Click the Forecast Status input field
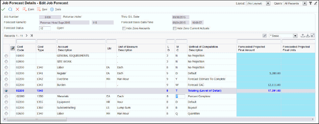Viewport: 319px width, 124px height. 45,28
